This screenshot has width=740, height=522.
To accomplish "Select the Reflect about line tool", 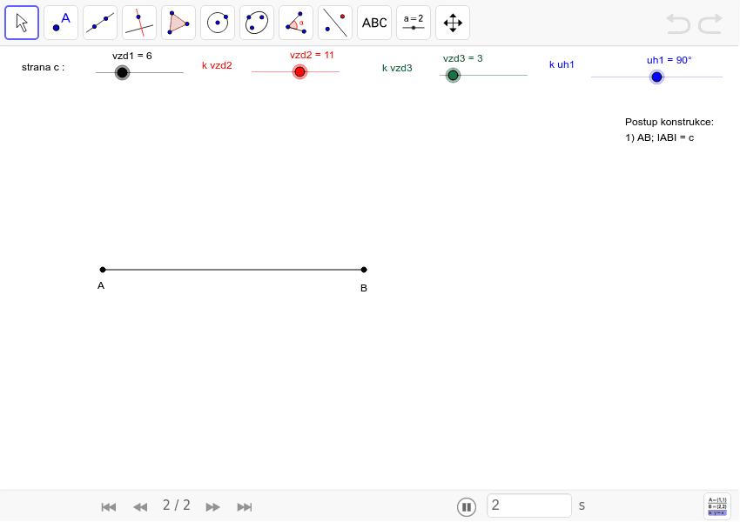I will [x=335, y=23].
